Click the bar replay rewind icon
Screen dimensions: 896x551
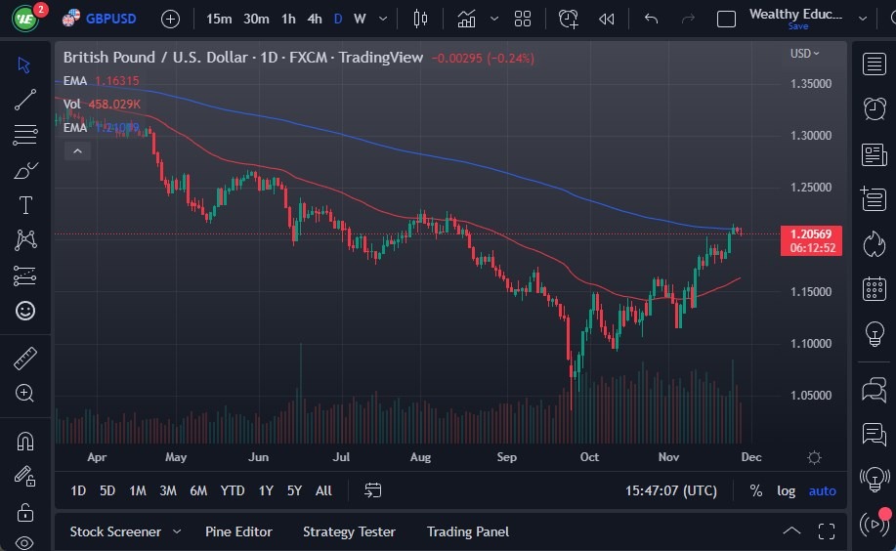click(x=607, y=19)
